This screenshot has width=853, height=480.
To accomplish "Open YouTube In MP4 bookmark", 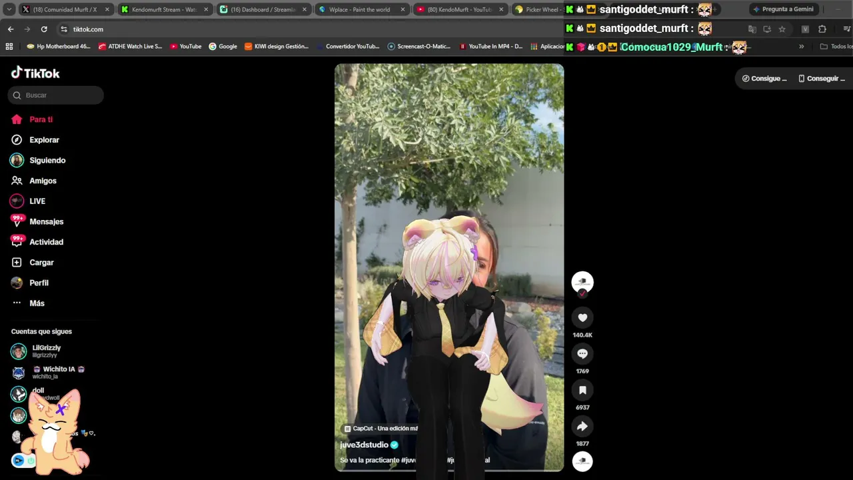I will pyautogui.click(x=490, y=47).
